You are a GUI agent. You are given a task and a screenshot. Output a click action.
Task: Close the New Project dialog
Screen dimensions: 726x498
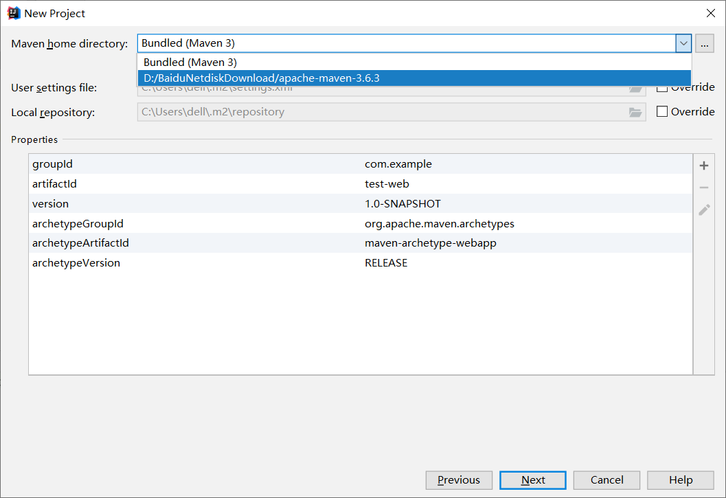point(711,13)
